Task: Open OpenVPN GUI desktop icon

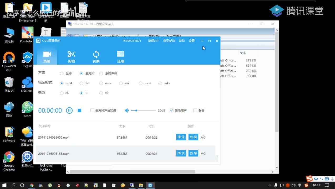Action: tap(9, 62)
